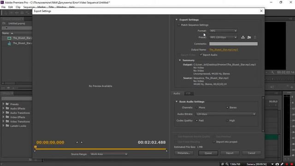Screen dimensions: 295x166
Task: Open the Format dropdown
Action: (223, 31)
